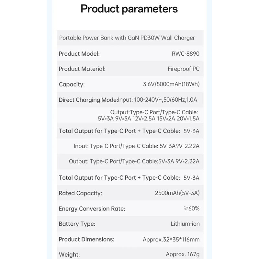Click the "Rated Capacity:" label
This screenshot has width=259, height=259.
coord(80,193)
